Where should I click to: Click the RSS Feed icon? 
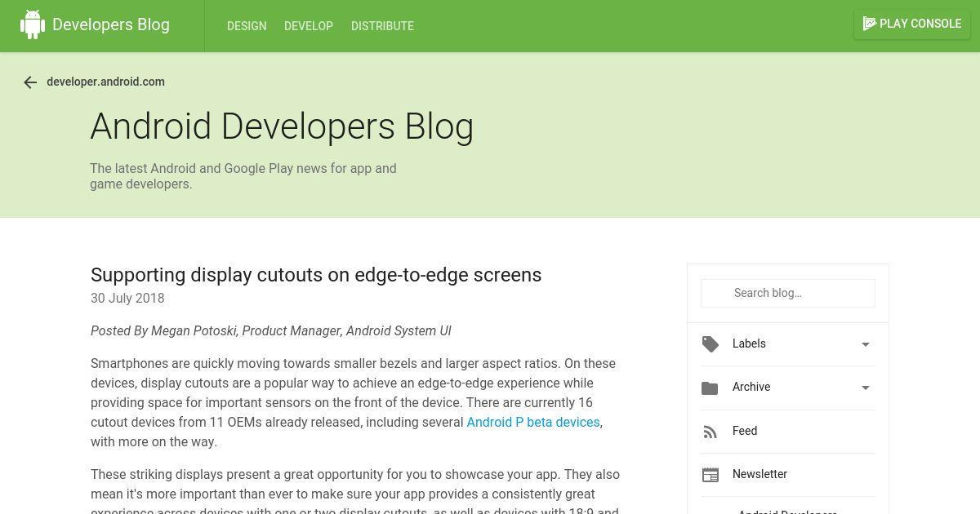tap(710, 432)
